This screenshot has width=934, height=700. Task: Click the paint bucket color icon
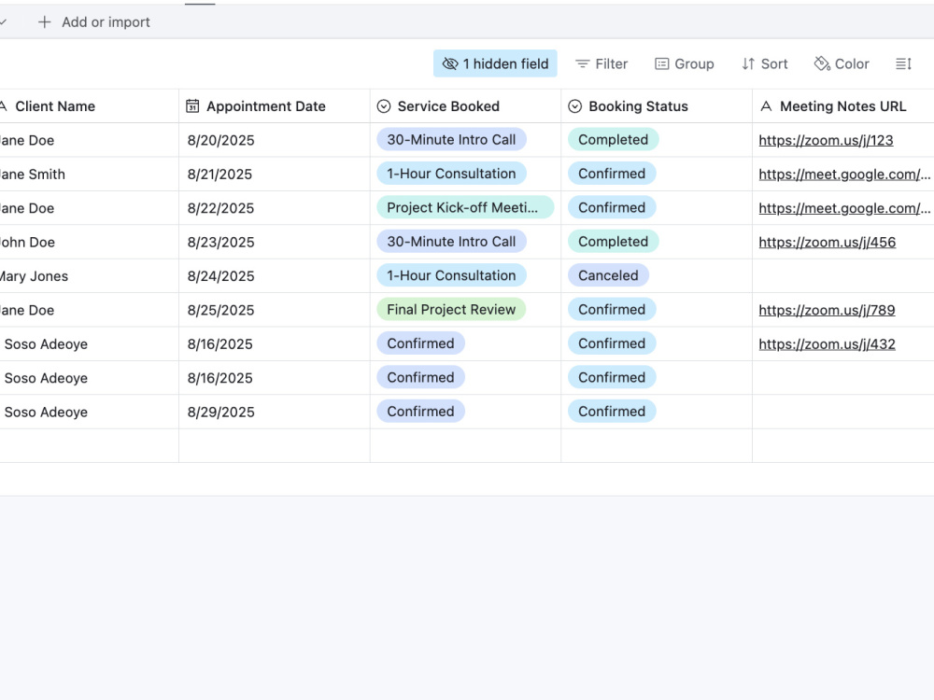(822, 63)
